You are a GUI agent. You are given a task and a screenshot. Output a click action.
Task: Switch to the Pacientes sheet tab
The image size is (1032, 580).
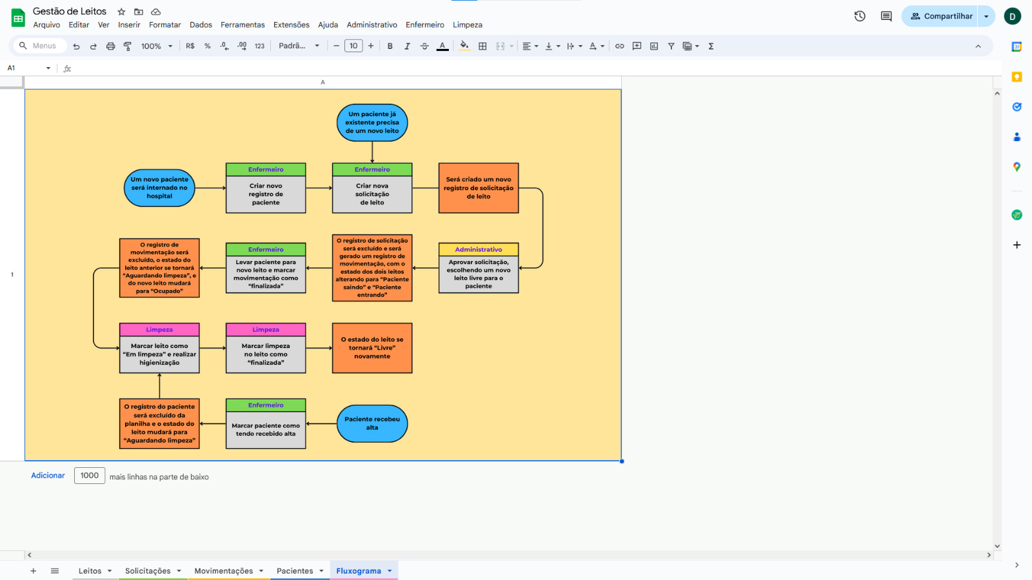pyautogui.click(x=295, y=571)
